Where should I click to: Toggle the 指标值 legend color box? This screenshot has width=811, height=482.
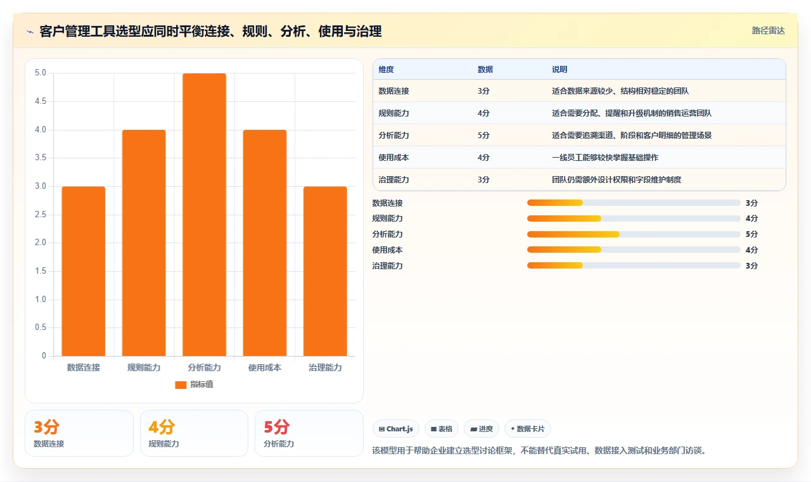(x=181, y=384)
